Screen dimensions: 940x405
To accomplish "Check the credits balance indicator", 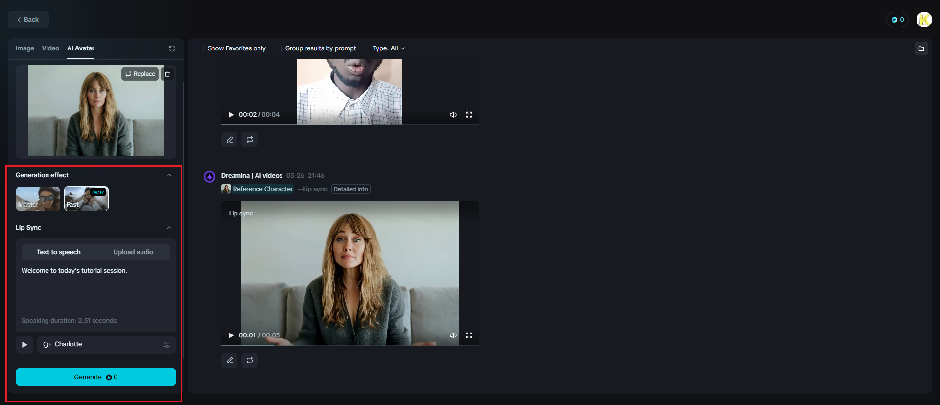I will click(897, 20).
